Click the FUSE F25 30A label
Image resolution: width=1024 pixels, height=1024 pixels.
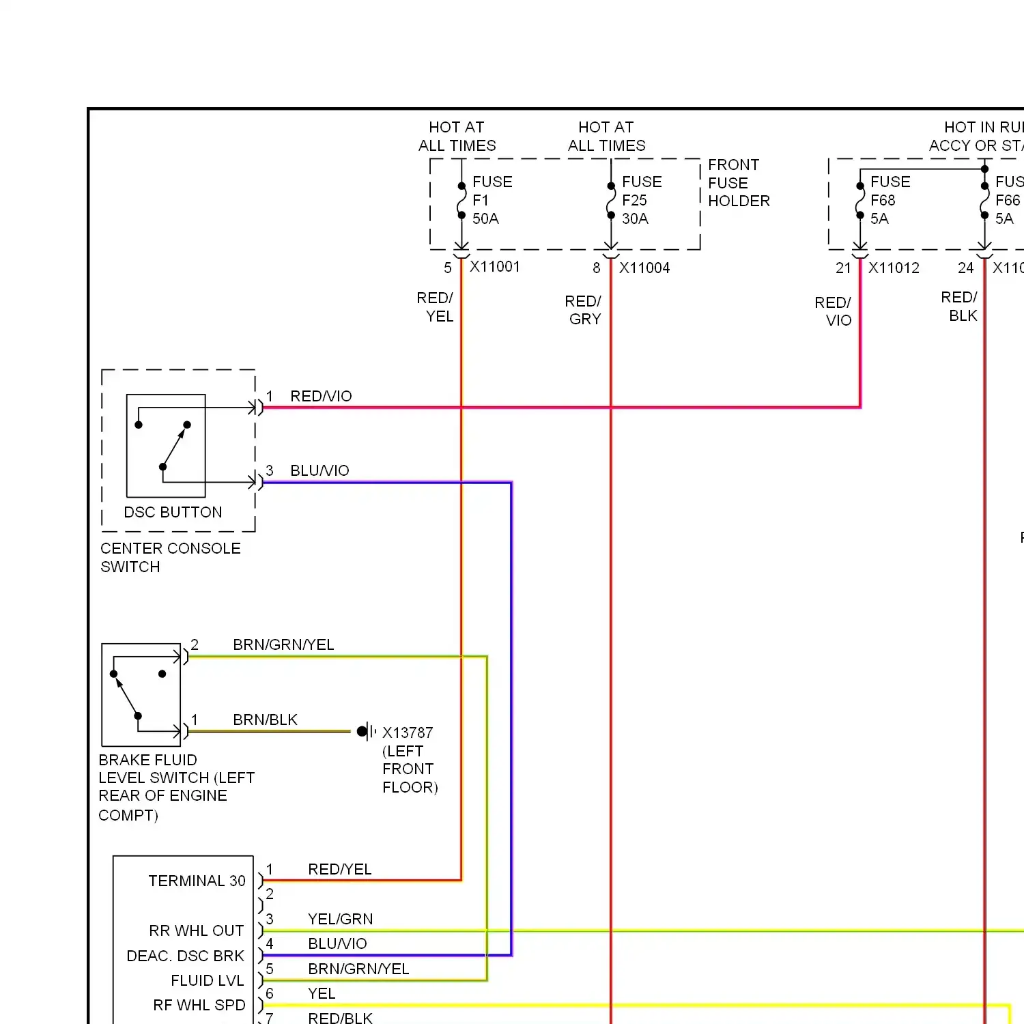pos(642,200)
